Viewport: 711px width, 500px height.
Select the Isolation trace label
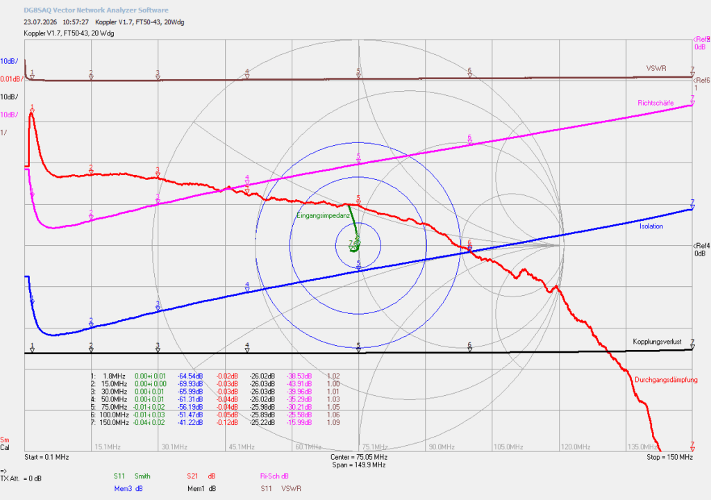651,226
